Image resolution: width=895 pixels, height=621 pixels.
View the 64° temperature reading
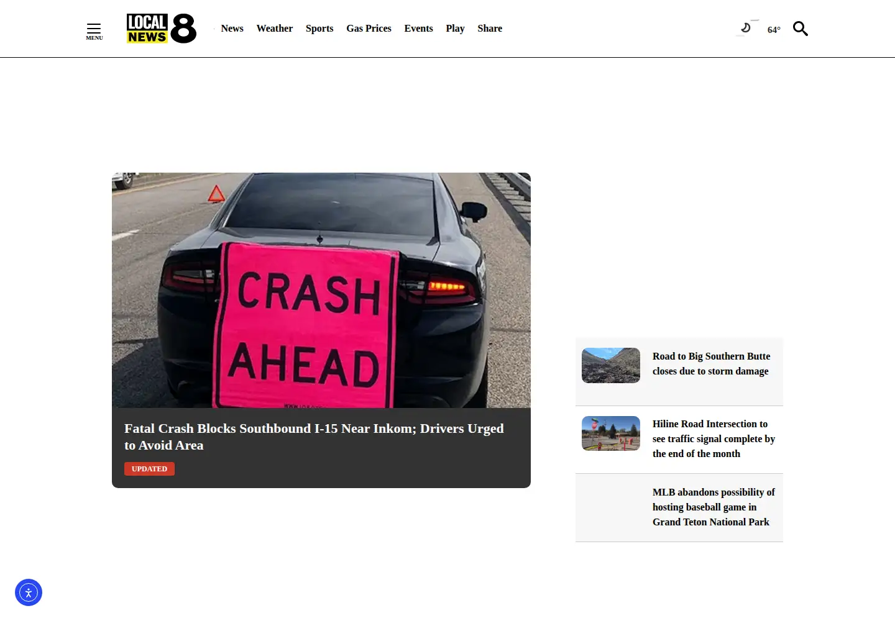[774, 30]
